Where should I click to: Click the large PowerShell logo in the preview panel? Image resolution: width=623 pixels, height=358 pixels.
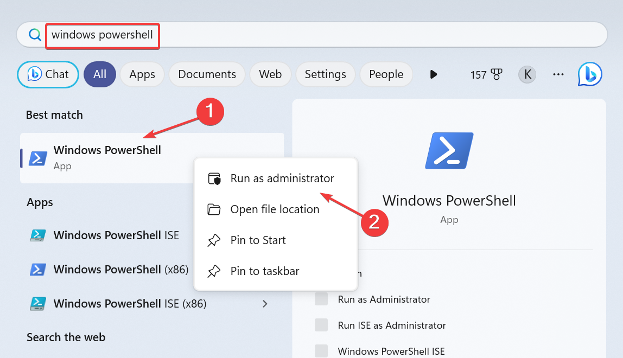(449, 150)
